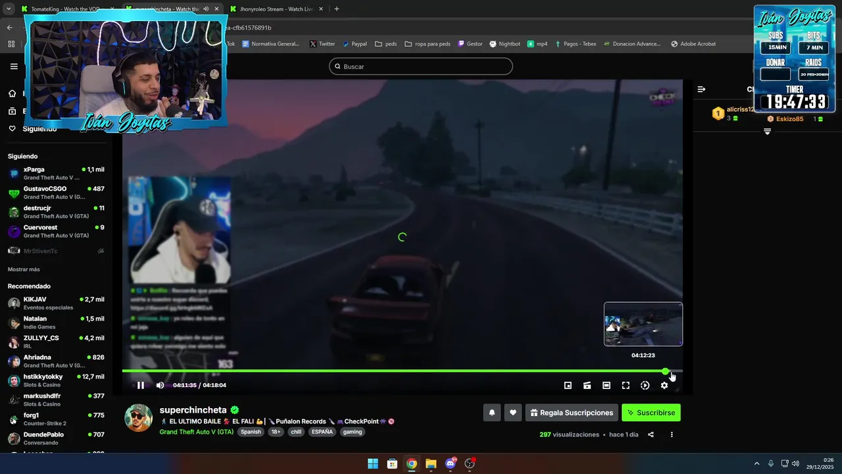This screenshot has height=474, width=842.
Task: Open the Windows Start menu
Action: (373, 463)
